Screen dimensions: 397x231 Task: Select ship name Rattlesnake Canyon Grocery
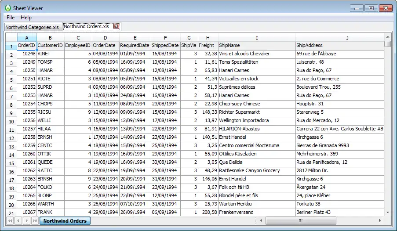coord(257,170)
